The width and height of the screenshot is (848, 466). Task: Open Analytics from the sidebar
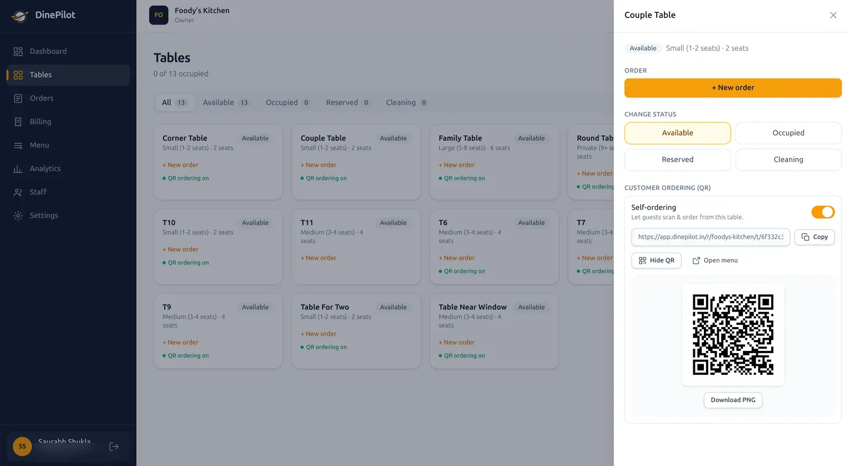coord(68,169)
